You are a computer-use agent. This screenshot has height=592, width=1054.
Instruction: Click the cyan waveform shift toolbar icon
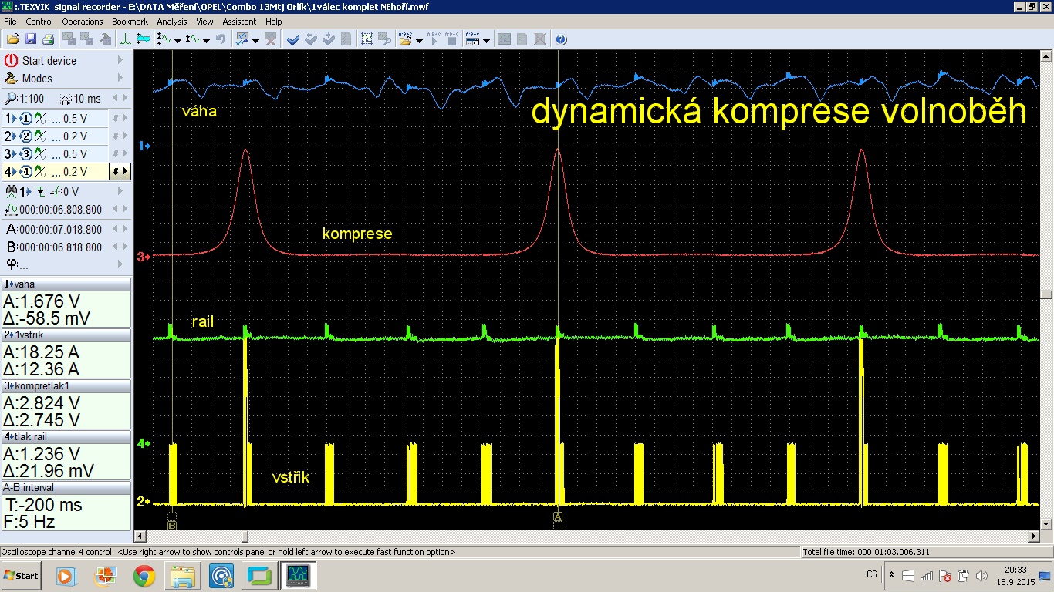pyautogui.click(x=143, y=39)
